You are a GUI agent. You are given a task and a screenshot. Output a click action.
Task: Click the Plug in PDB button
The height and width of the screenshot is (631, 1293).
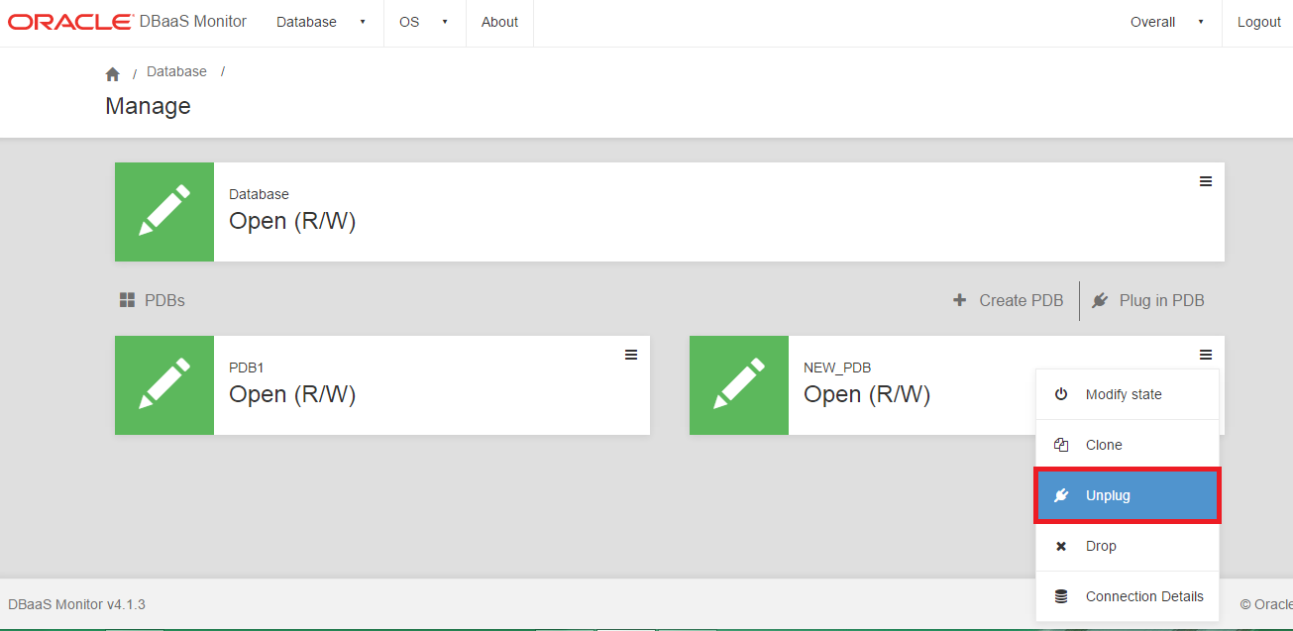pyautogui.click(x=1148, y=300)
